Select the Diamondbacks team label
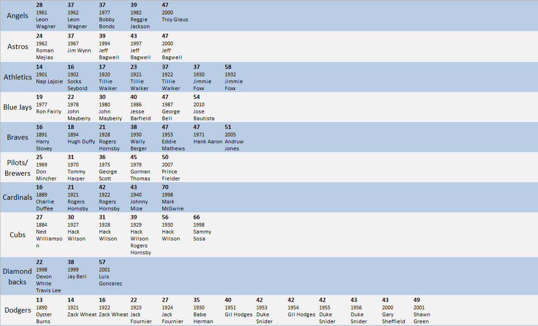 pos(18,277)
